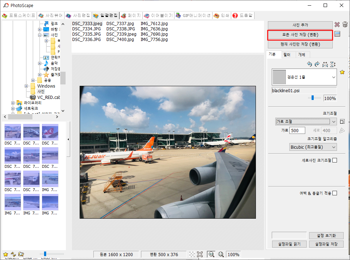This screenshot has width=350, height=260.
Task: Open the 페이지 tab
Action: [x=131, y=16]
